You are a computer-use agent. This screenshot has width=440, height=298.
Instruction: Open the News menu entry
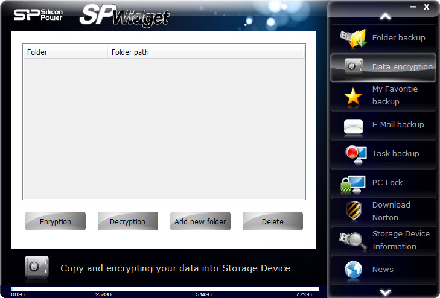383,270
